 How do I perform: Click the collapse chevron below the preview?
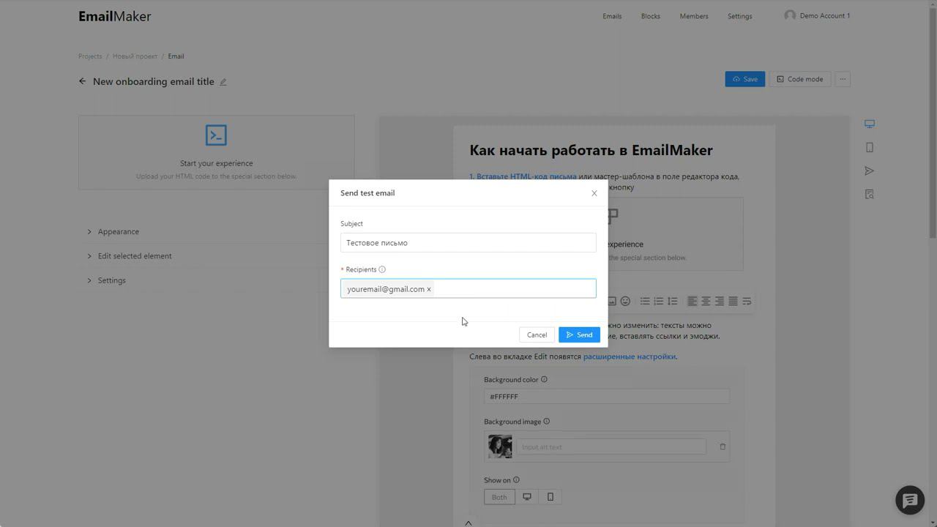(x=468, y=523)
